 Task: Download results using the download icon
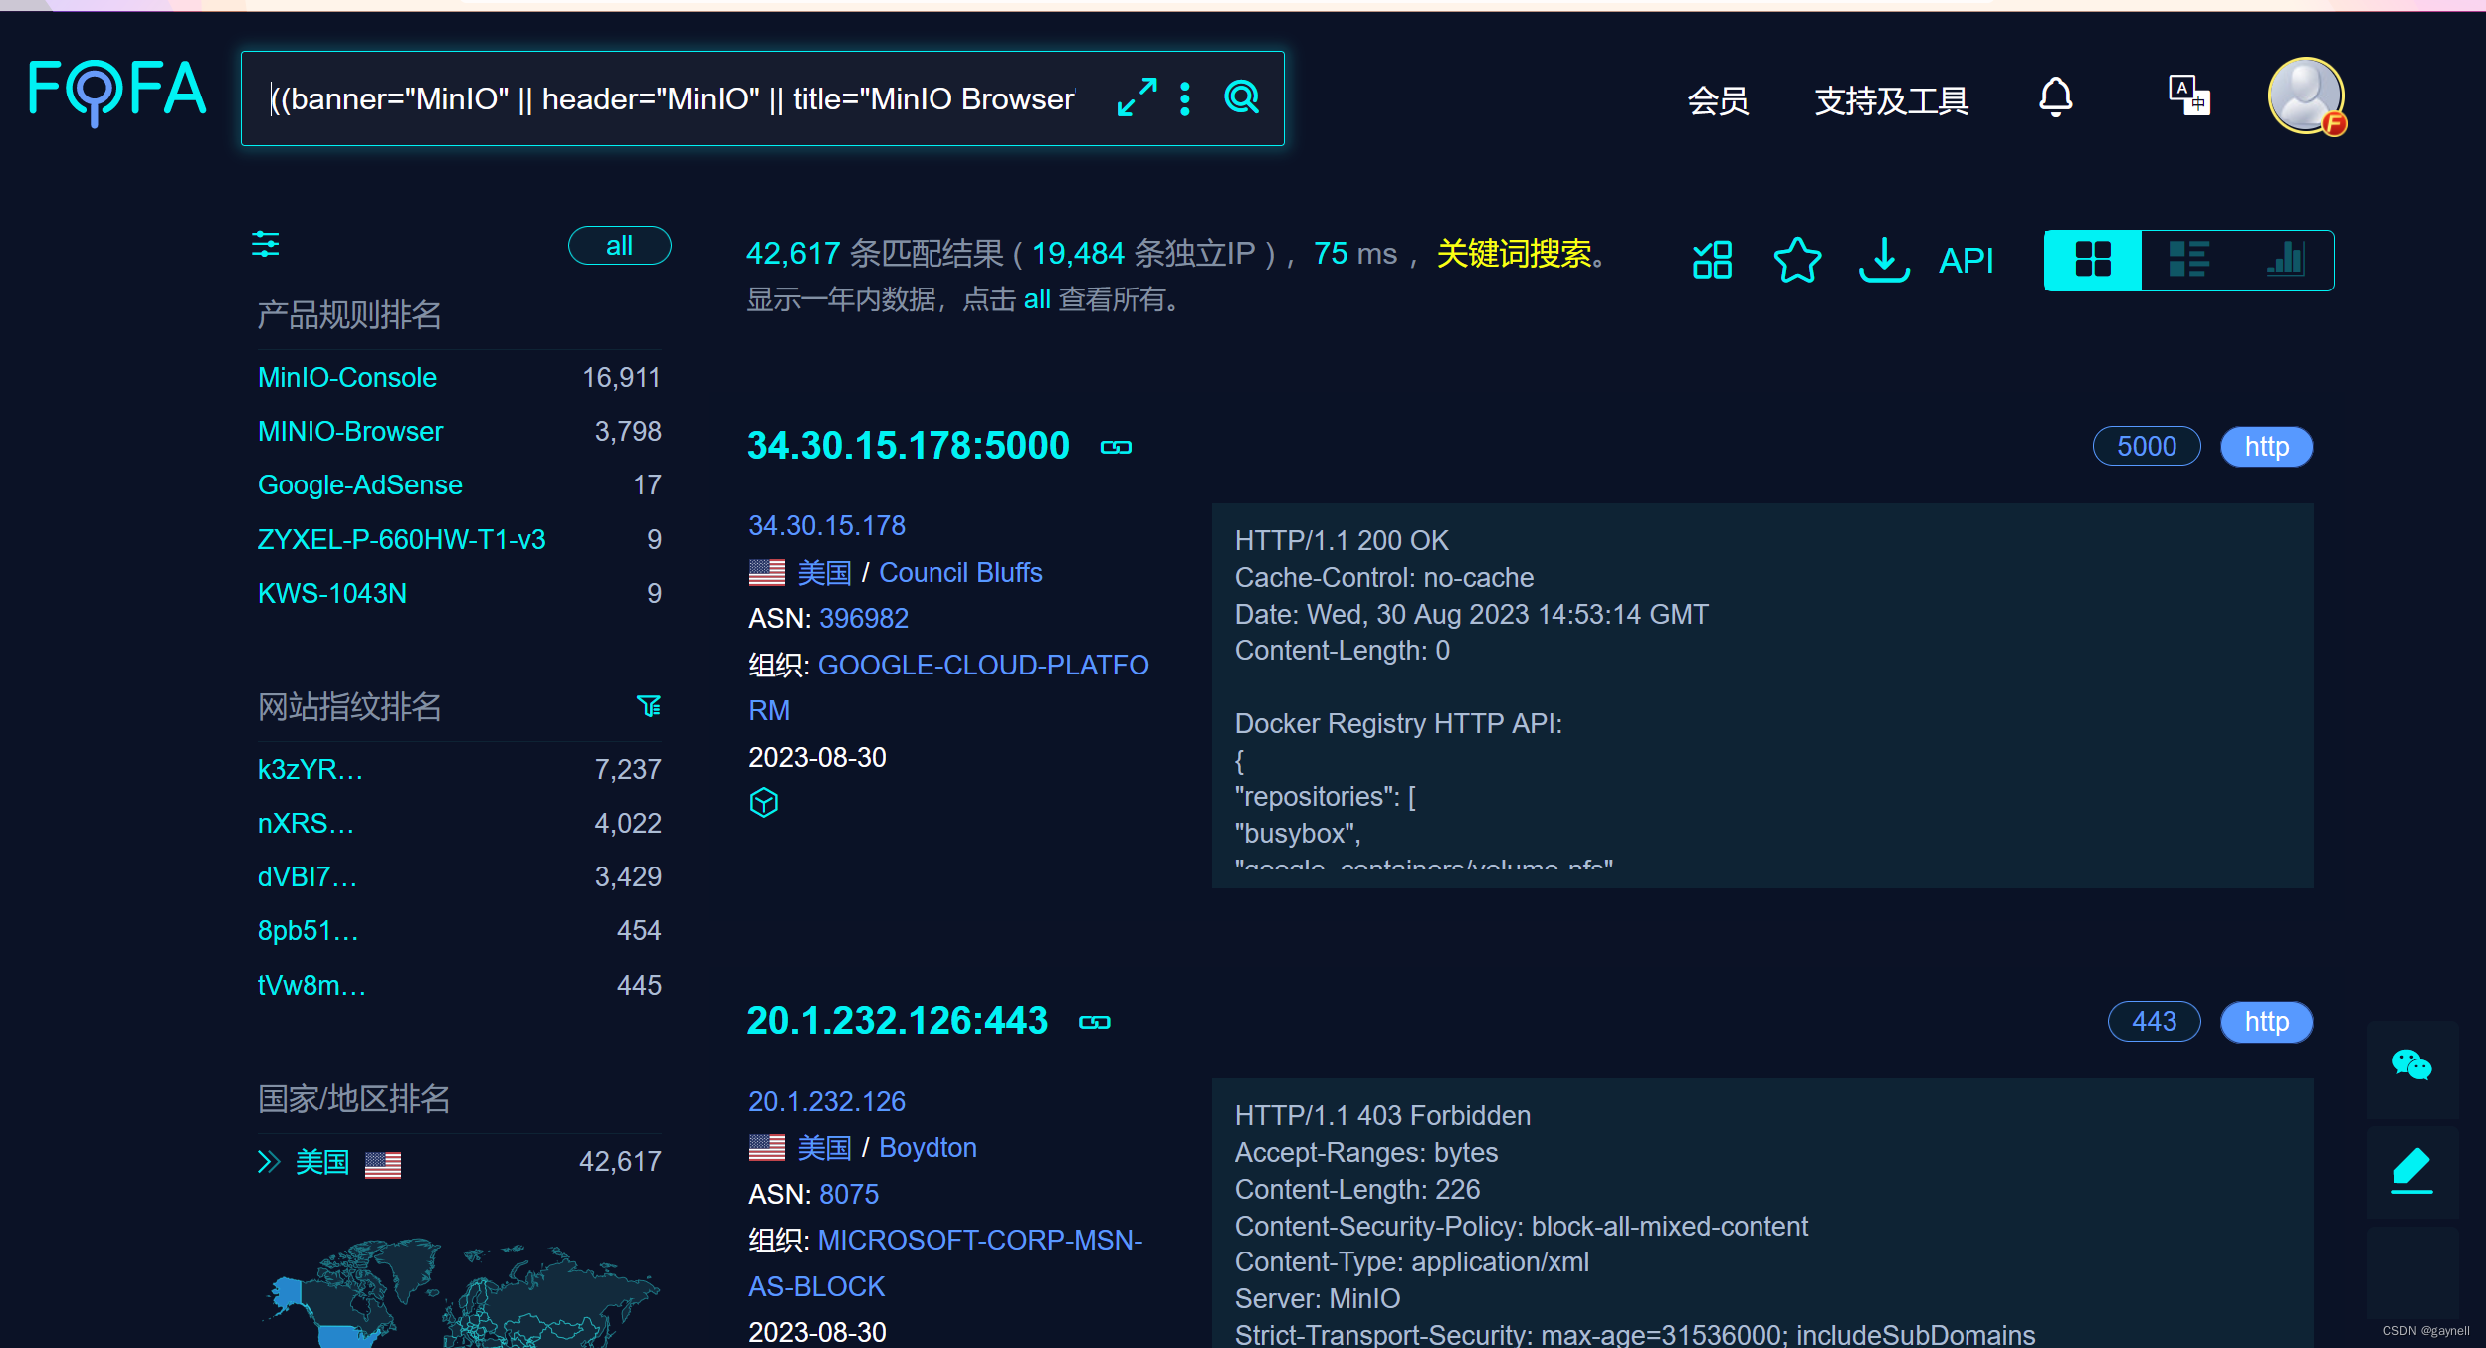tap(1884, 260)
